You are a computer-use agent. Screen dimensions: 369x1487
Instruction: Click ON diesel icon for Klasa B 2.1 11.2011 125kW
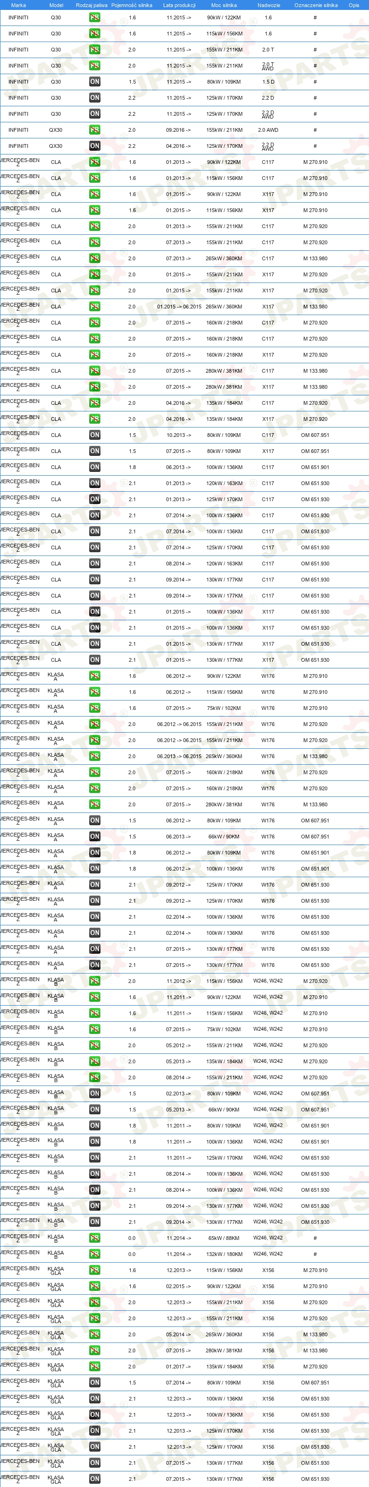tap(94, 1157)
